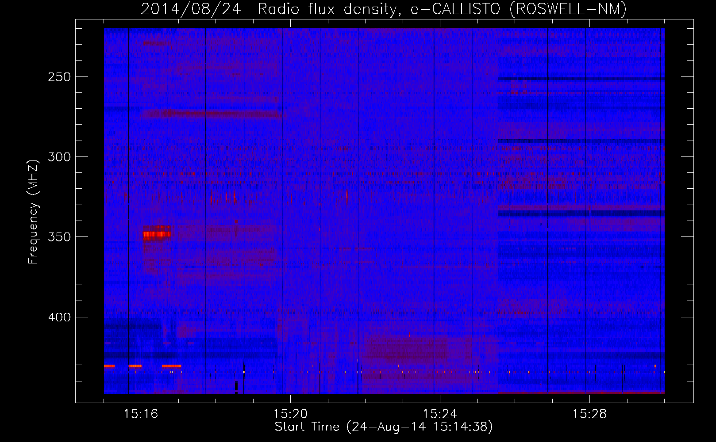This screenshot has height=442, width=716.
Task: Click the 300 frequency tick label
Action: pyautogui.click(x=59, y=157)
